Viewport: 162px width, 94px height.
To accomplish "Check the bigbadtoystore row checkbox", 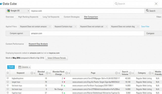I will (8, 78).
